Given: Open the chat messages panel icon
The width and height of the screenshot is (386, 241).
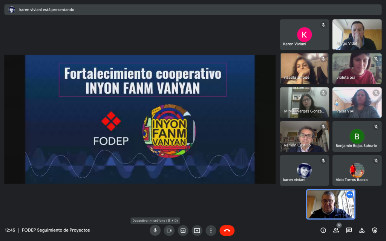Looking at the screenshot, I should [349, 230].
